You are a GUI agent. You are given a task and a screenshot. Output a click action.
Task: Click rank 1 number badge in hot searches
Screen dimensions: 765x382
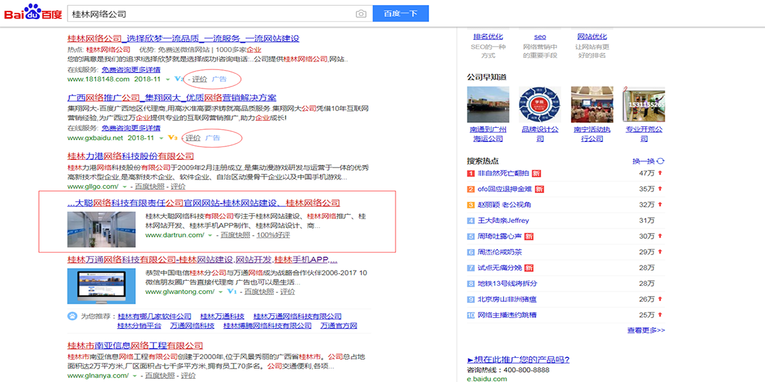[x=470, y=173]
